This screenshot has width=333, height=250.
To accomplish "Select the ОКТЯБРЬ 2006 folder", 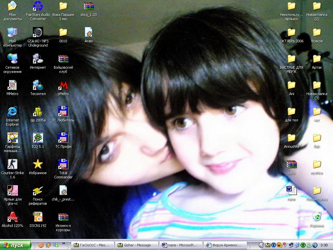I will pyautogui.click(x=291, y=33).
